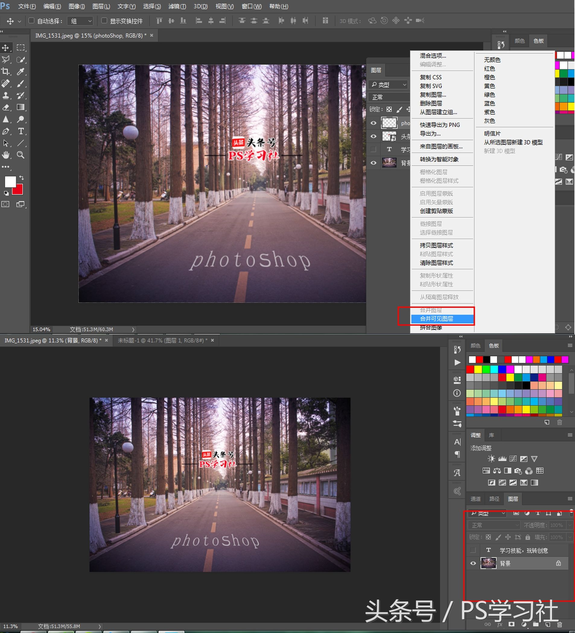This screenshot has width=575, height=633.
Task: Open the 组 selection dropdown
Action: (x=80, y=21)
